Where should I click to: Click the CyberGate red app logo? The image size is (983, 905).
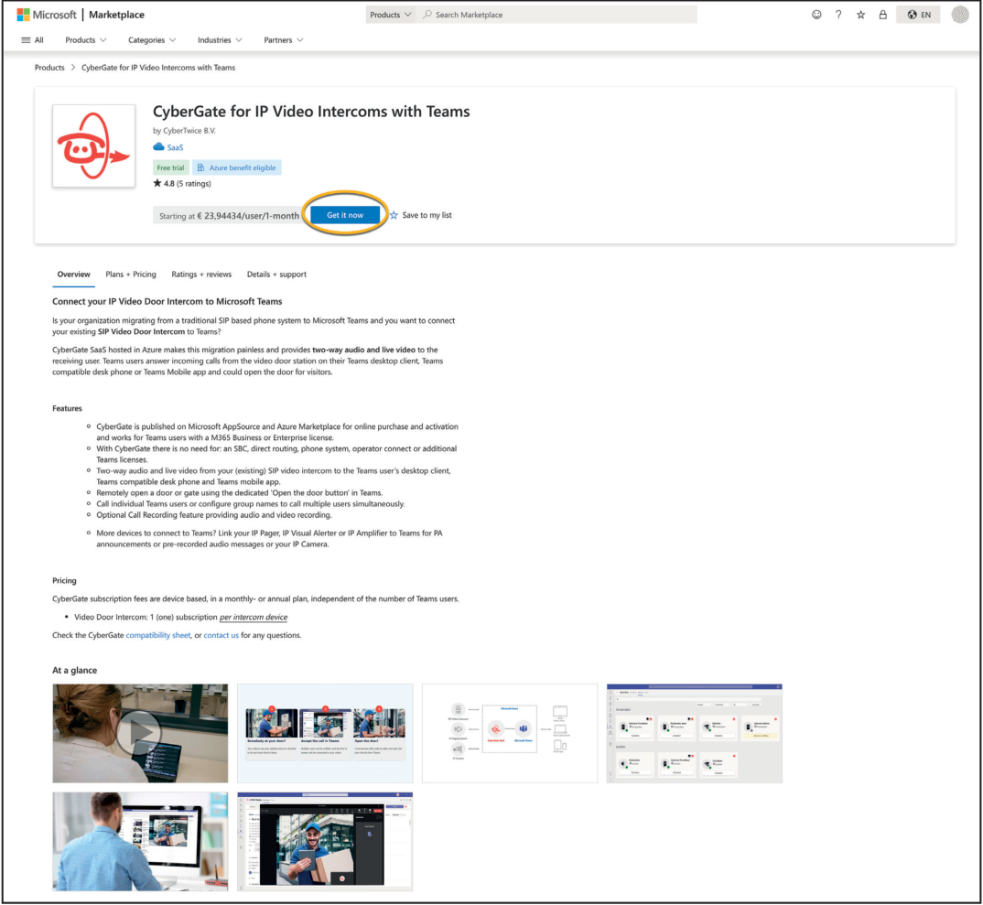(93, 145)
